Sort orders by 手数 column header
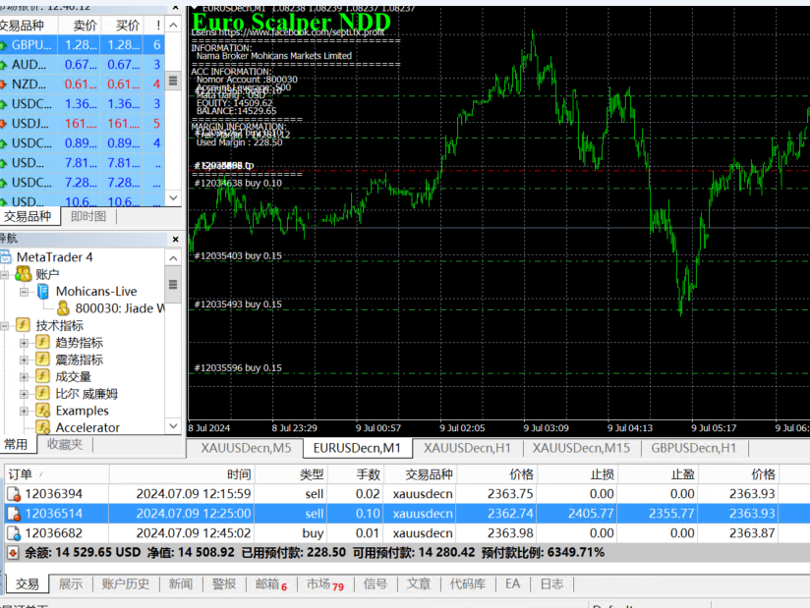This screenshot has height=608, width=810. coord(356,474)
